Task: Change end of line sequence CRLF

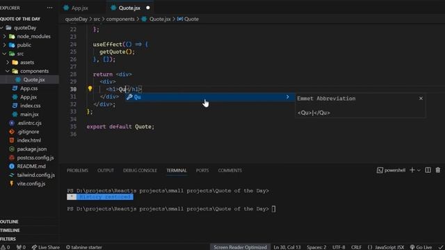Action: pos(356,247)
